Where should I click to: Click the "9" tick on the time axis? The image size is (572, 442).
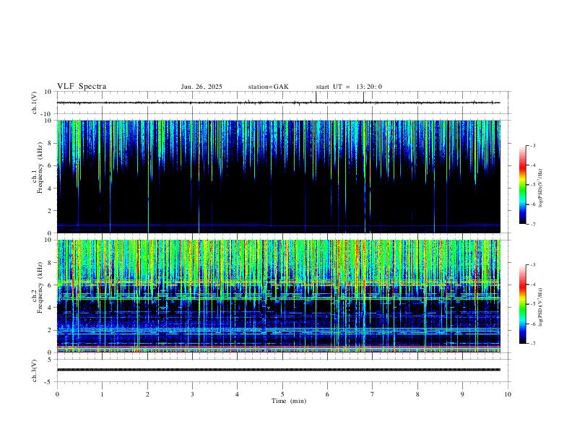click(462, 394)
